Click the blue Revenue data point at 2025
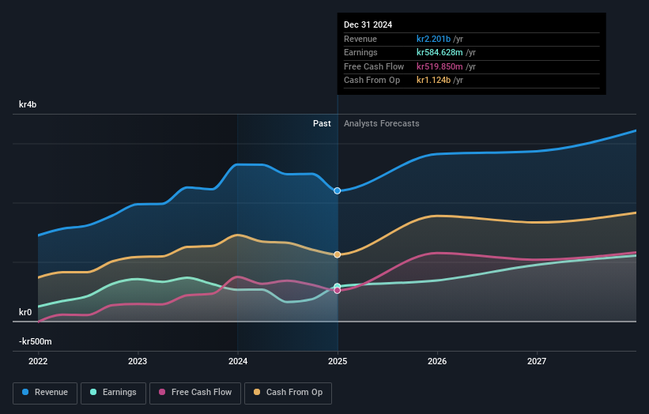This screenshot has height=414, width=649. point(338,190)
